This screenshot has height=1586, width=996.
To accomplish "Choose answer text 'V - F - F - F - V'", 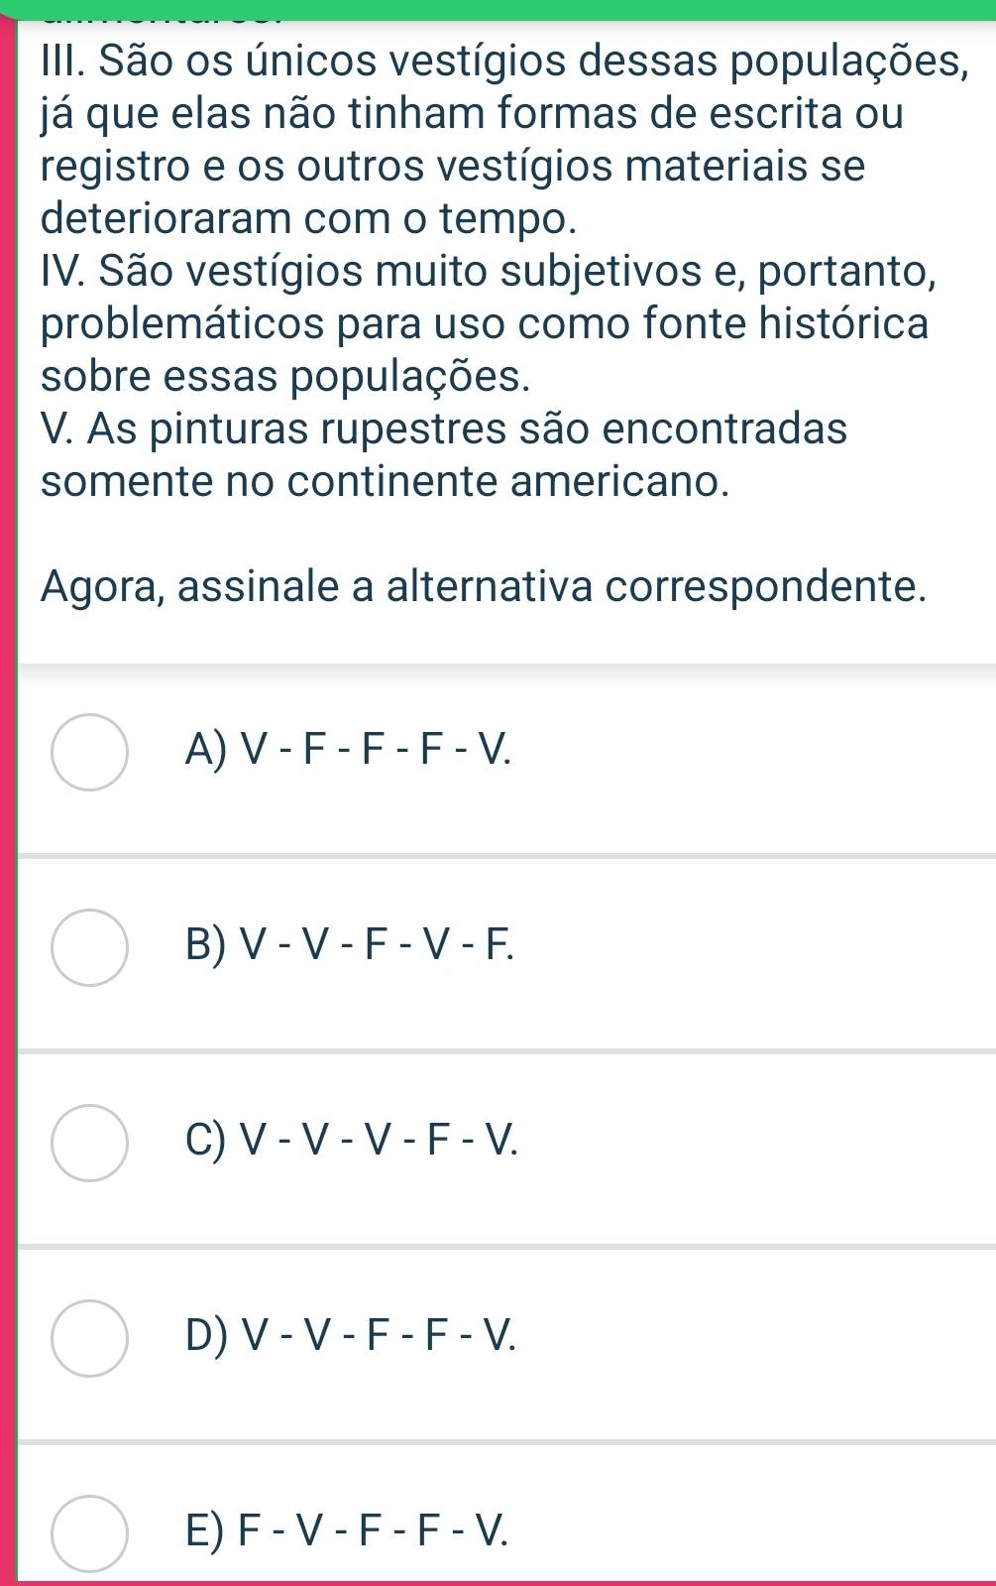I will point(376,753).
